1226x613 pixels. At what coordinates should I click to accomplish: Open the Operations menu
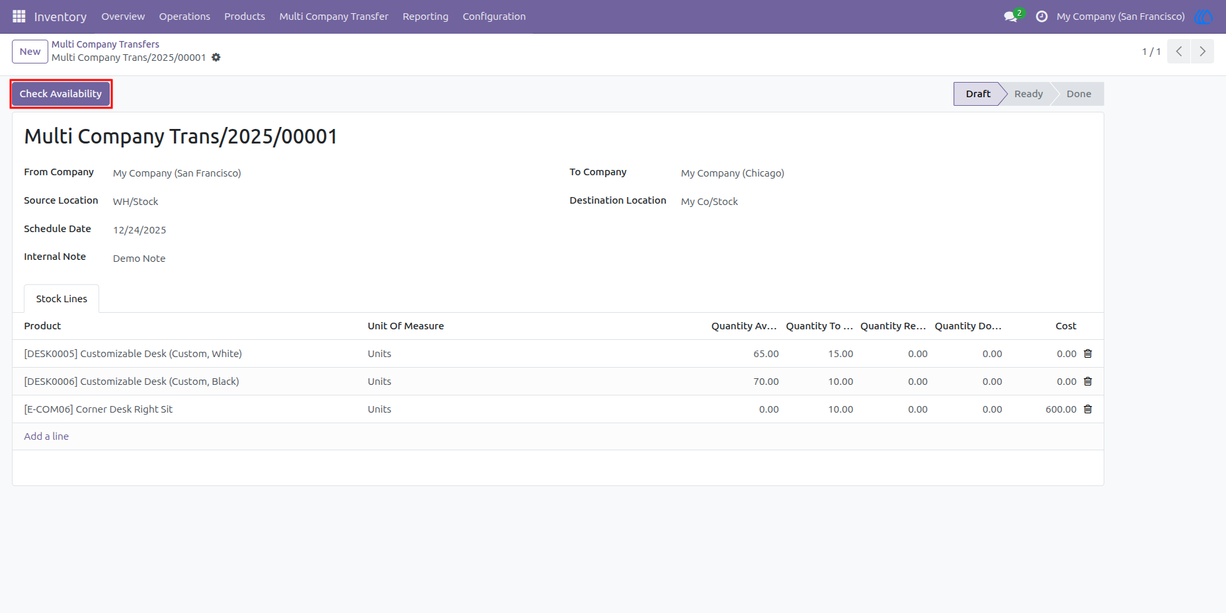click(184, 17)
